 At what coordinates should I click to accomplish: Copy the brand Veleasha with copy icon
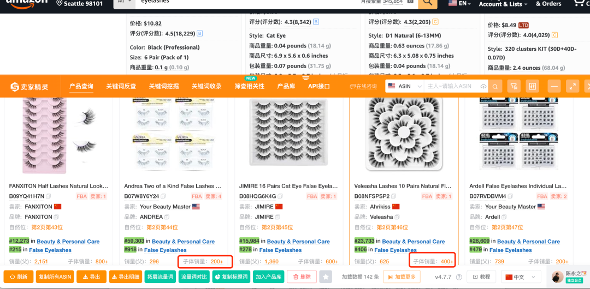pyautogui.click(x=397, y=217)
